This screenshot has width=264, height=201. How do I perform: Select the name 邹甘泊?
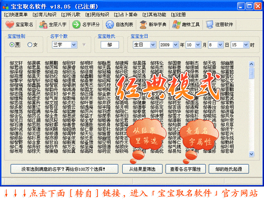point(52,143)
